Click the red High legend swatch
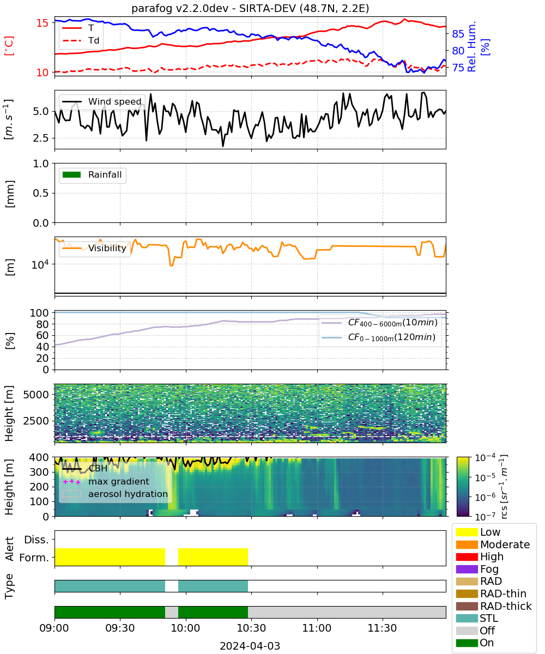Screen dimensions: 545x654 (x=467, y=557)
